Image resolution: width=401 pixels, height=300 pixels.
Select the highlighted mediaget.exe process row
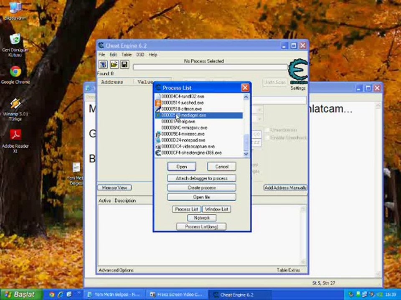(198, 115)
